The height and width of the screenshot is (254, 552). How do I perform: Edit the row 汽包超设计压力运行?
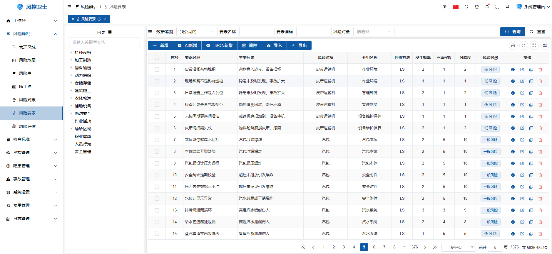pyautogui.click(x=522, y=163)
